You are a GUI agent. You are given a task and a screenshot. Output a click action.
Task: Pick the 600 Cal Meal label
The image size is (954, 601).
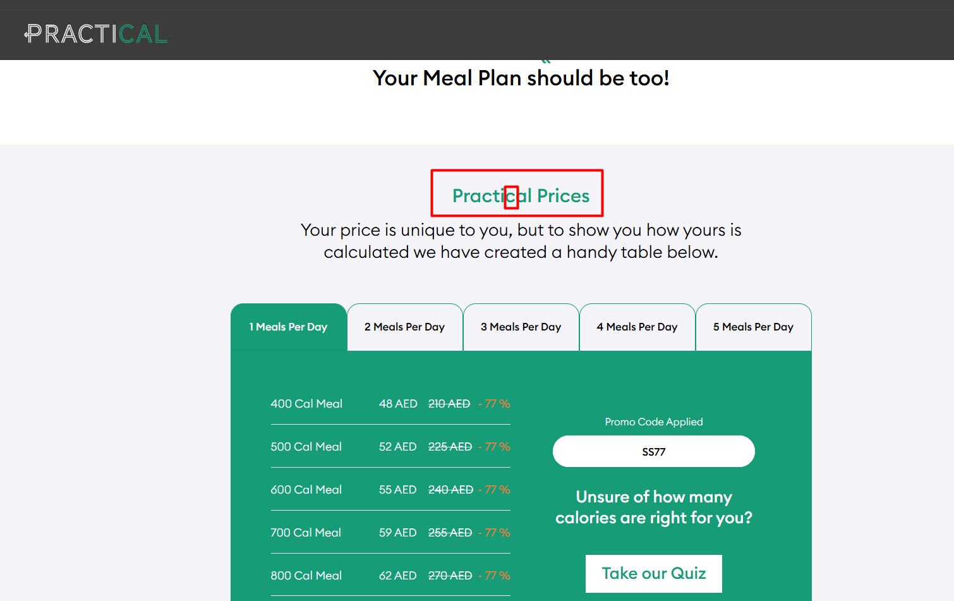coord(306,490)
